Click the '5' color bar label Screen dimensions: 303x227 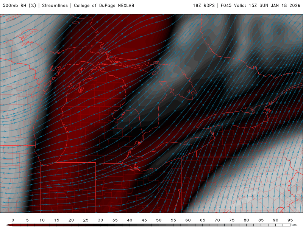27,220
